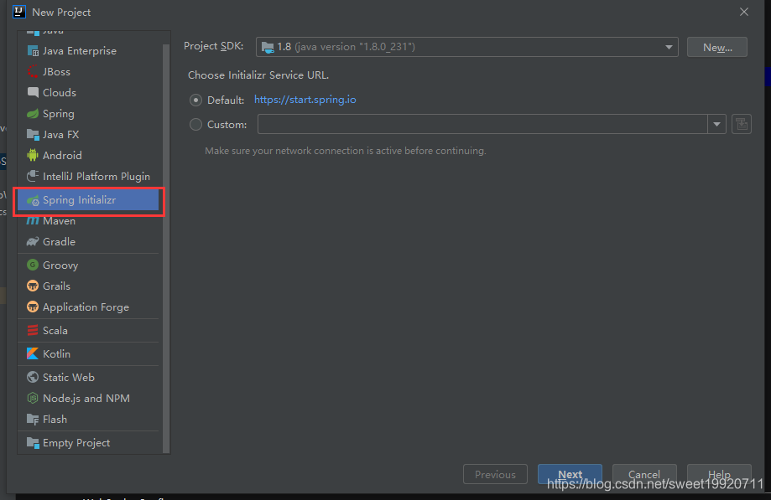Click the Application Forge icon
Viewport: 771px width, 500px height.
tap(33, 307)
